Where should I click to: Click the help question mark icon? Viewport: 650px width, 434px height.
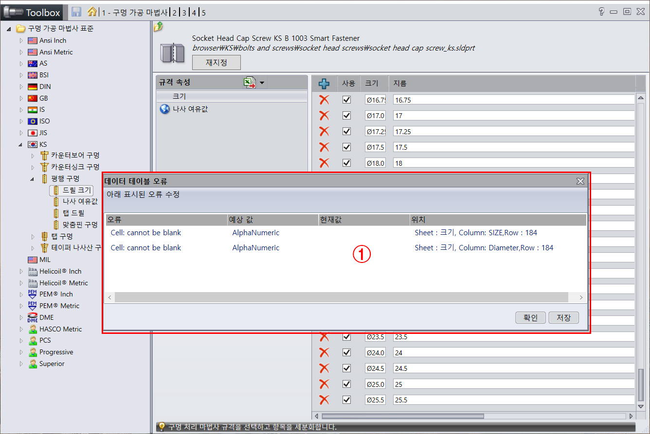pos(601,11)
